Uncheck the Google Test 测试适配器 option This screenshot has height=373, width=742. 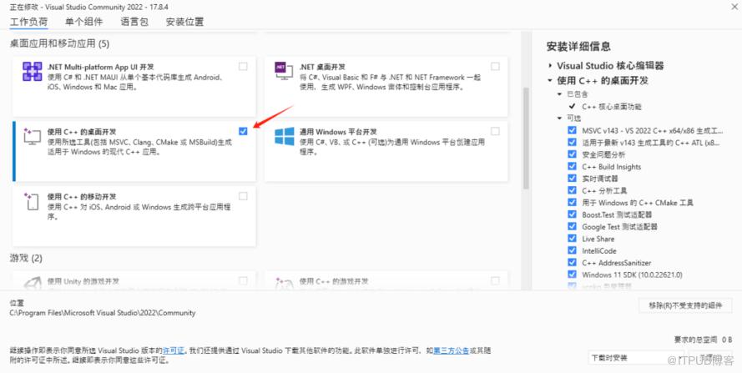(x=572, y=226)
